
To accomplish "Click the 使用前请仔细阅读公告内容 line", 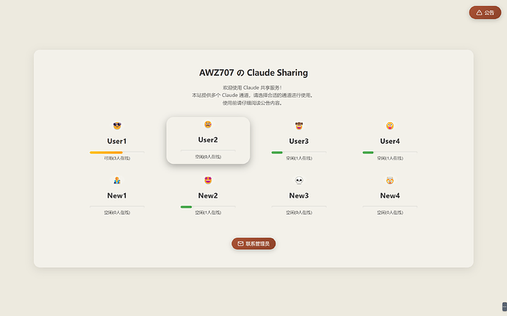I will pos(252,103).
